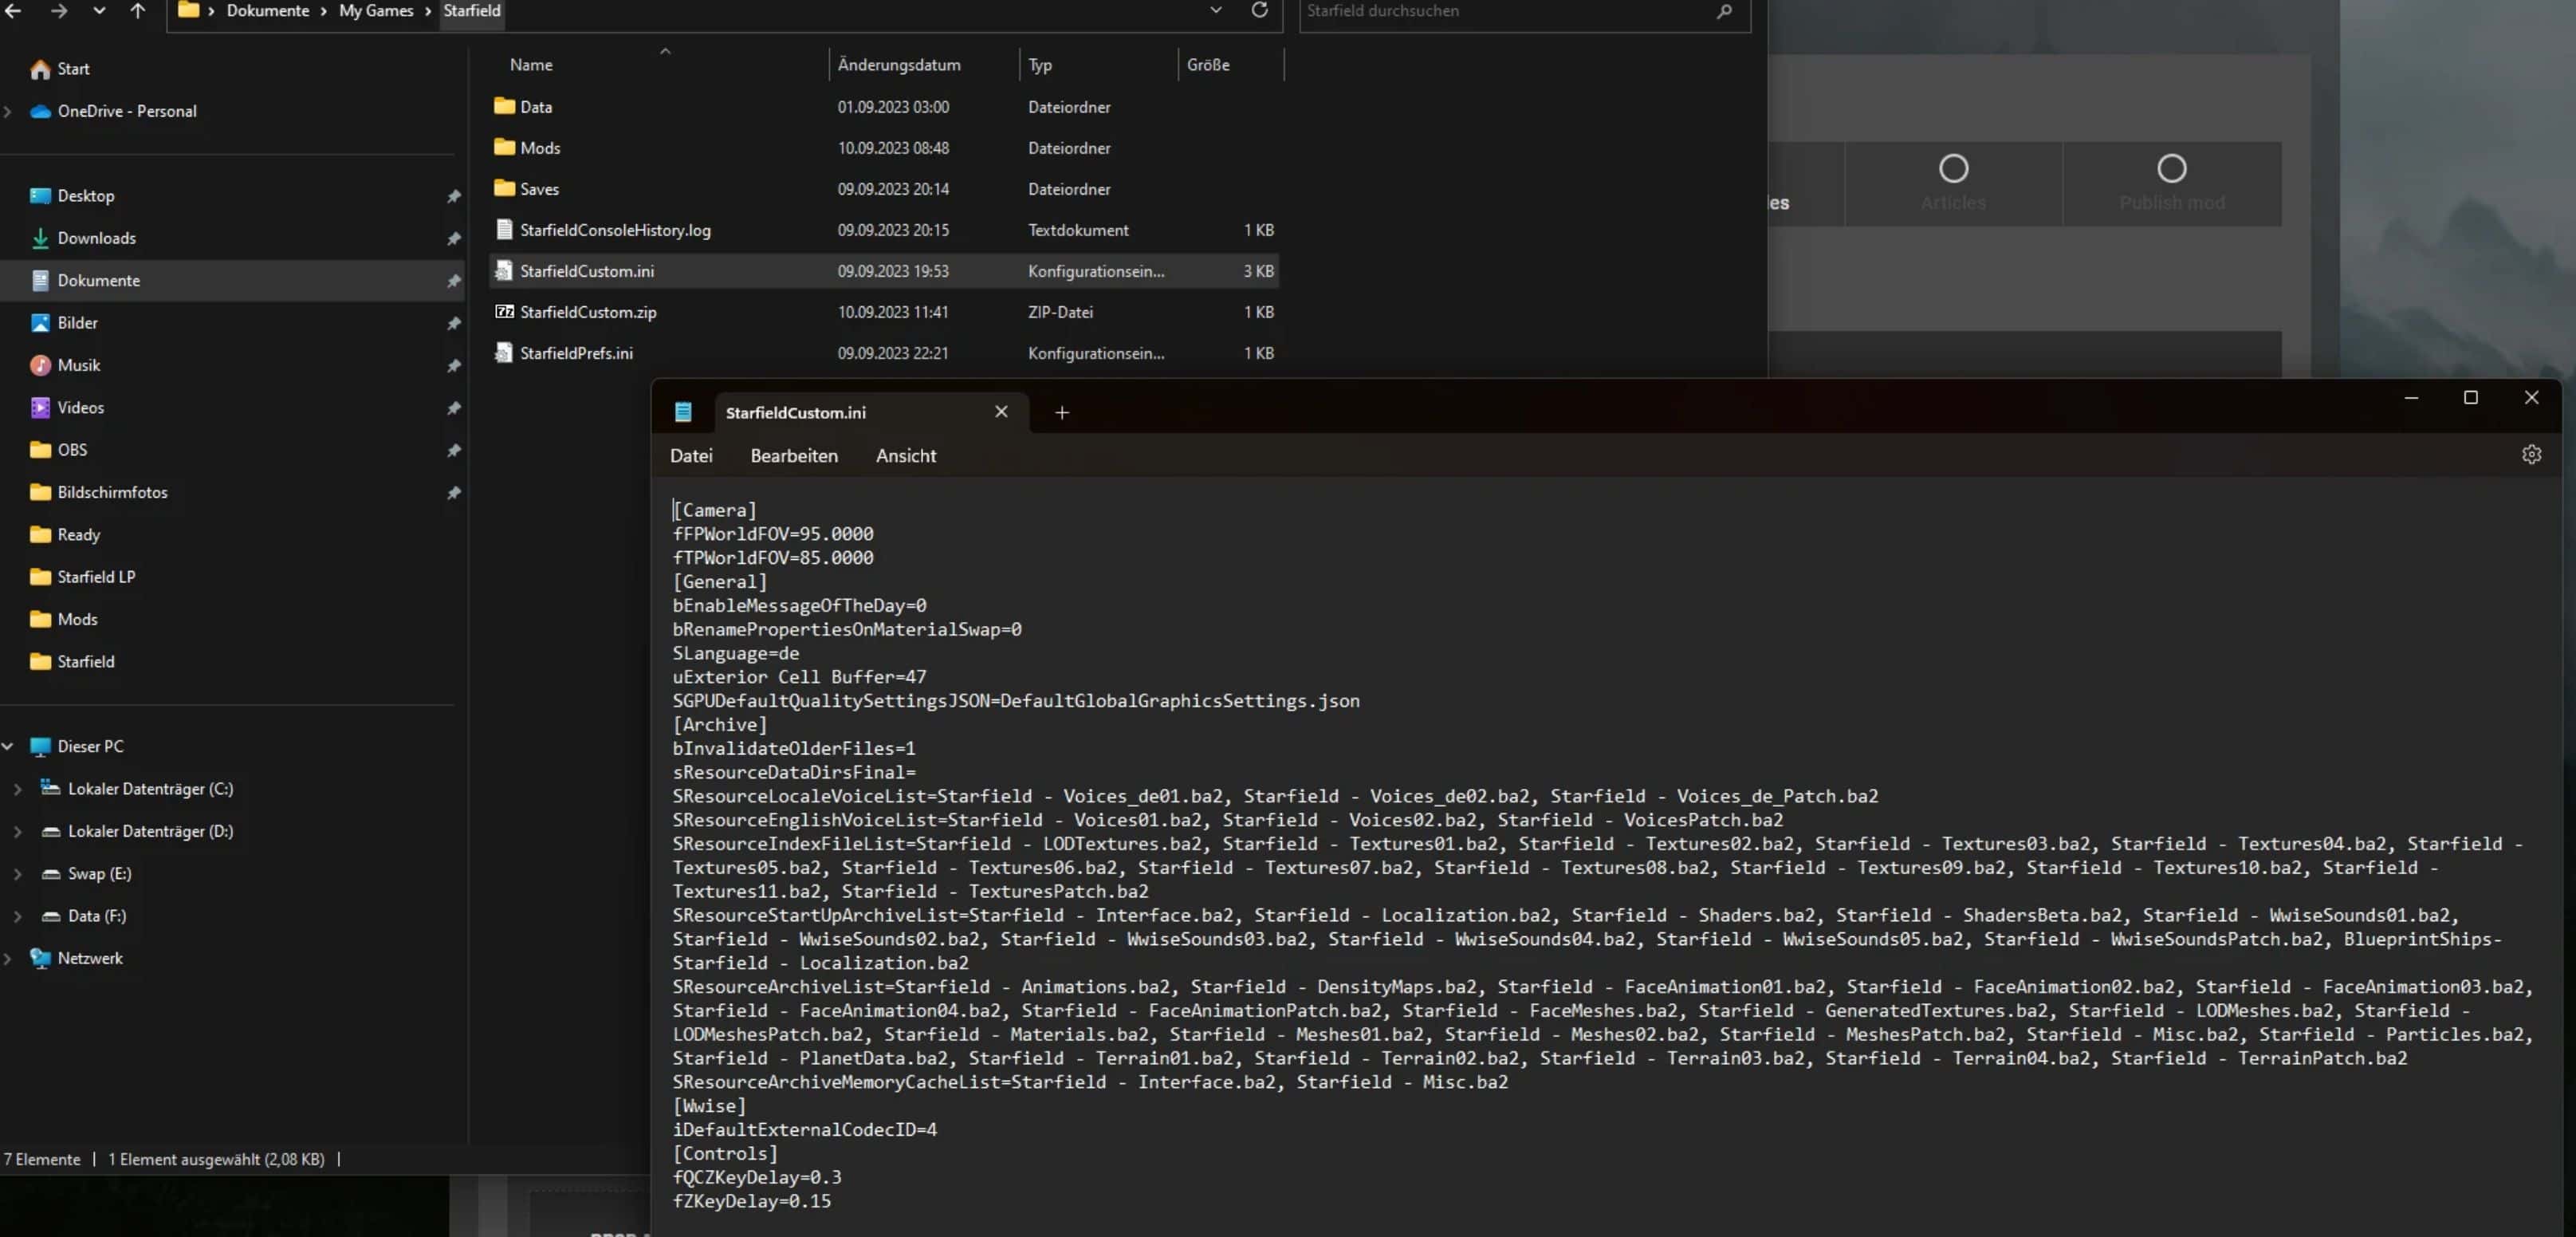Close the StarfieldCustom.ini Notepad tab

(1001, 412)
